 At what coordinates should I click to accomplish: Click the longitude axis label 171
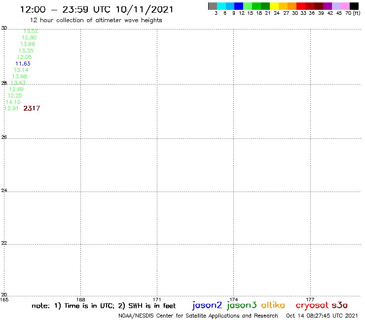tap(157, 299)
